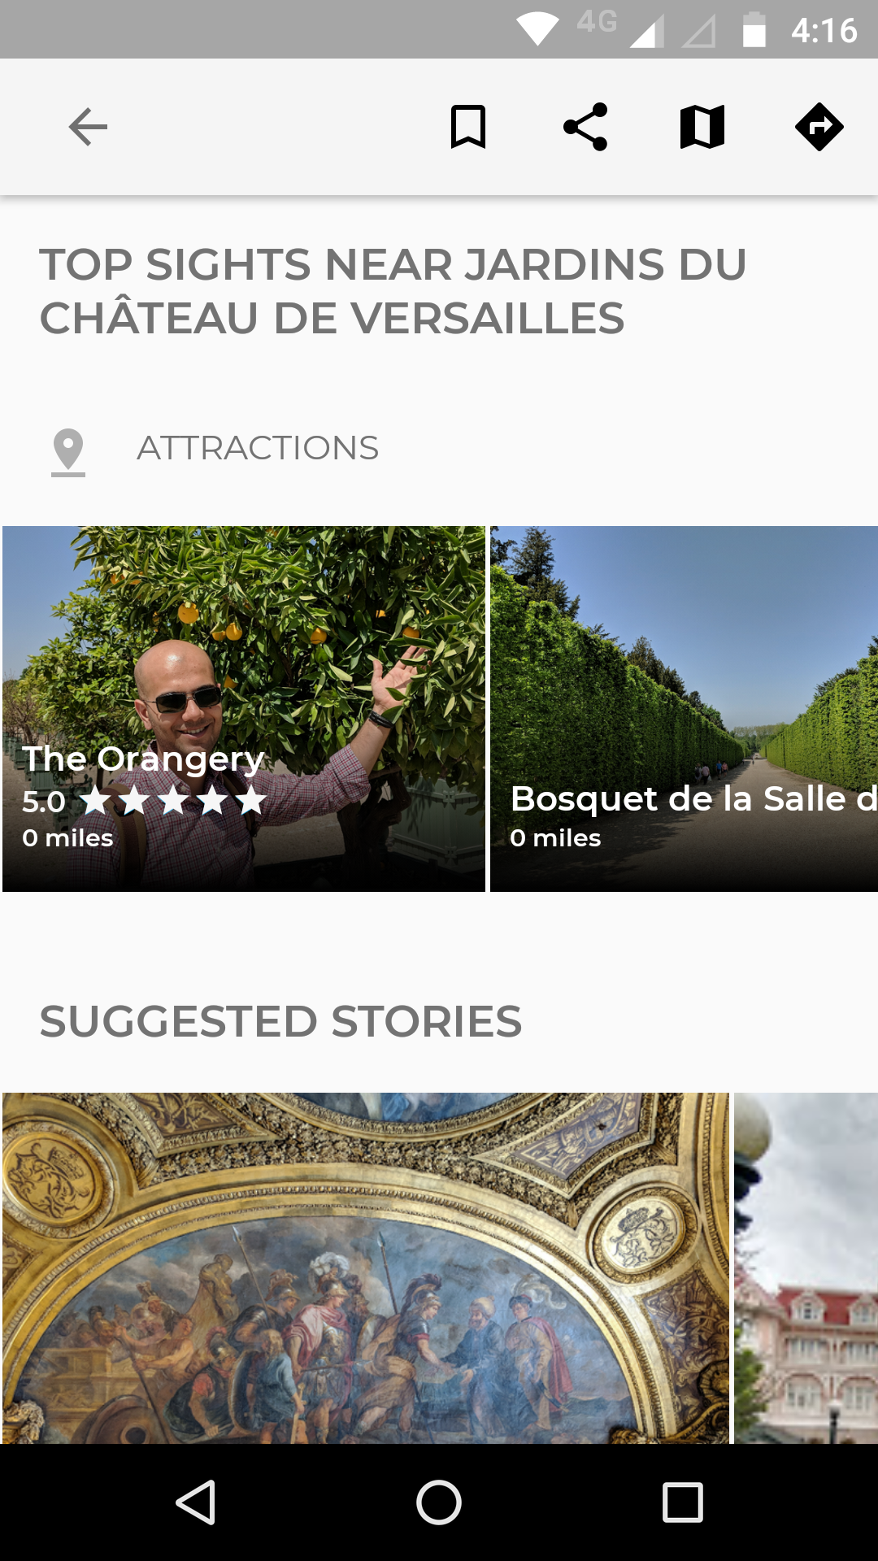Bookmark this place with the bookmark icon

point(468,127)
